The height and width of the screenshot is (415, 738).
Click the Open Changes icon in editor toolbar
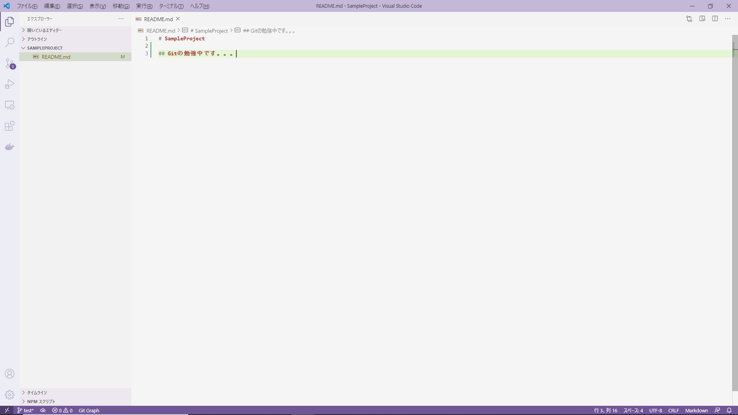coord(689,19)
